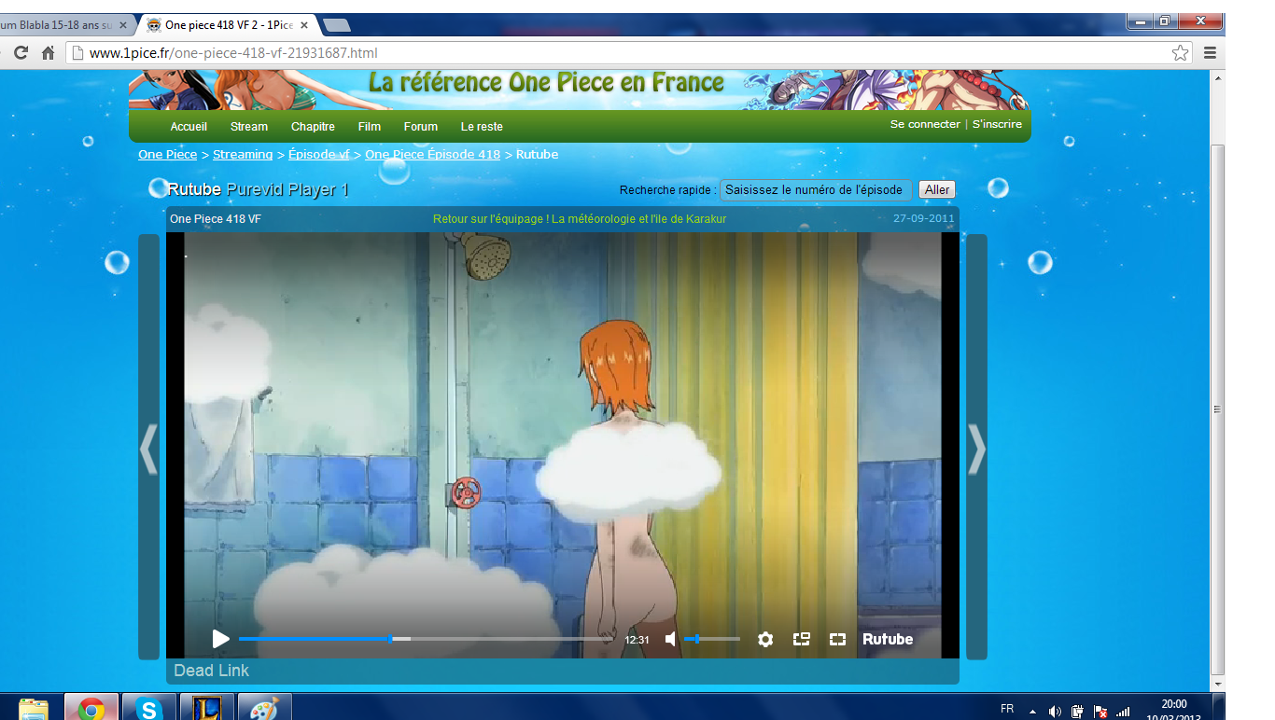Click the FR language indicator
The height and width of the screenshot is (720, 1275).
[1007, 710]
